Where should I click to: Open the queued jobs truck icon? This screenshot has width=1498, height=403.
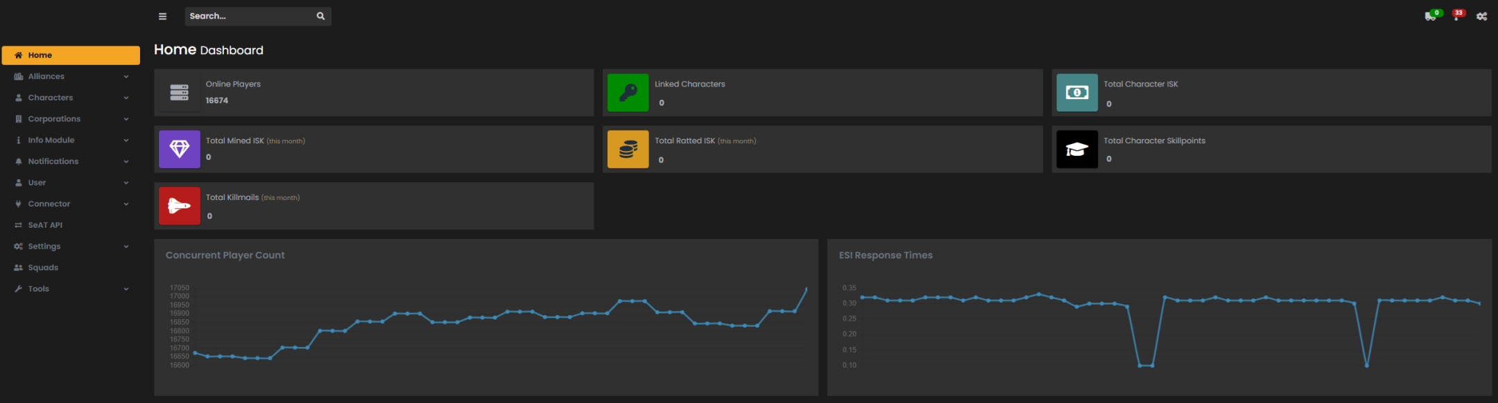click(x=1430, y=17)
